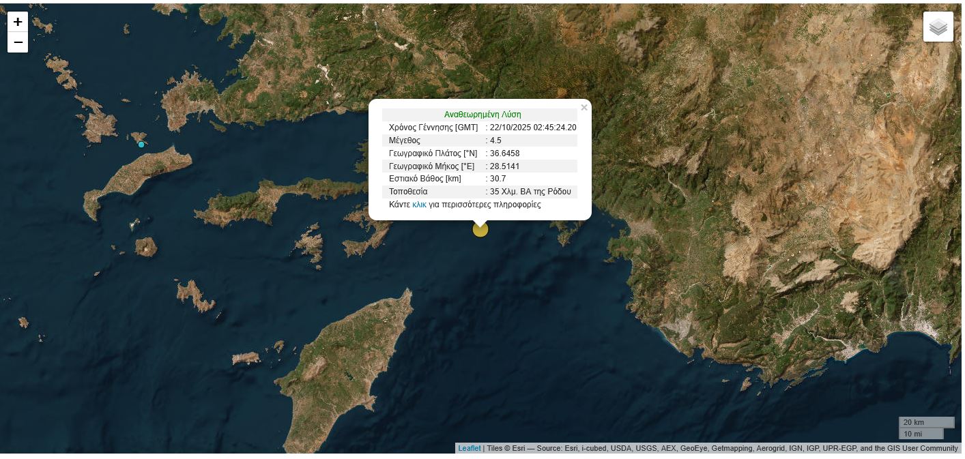Click the longitude value 28.5141
The height and width of the screenshot is (459, 965).
point(504,166)
